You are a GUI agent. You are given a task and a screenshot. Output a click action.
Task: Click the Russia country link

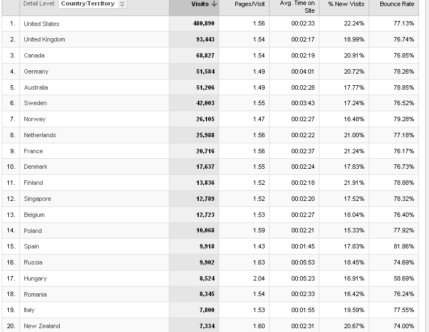(33, 262)
